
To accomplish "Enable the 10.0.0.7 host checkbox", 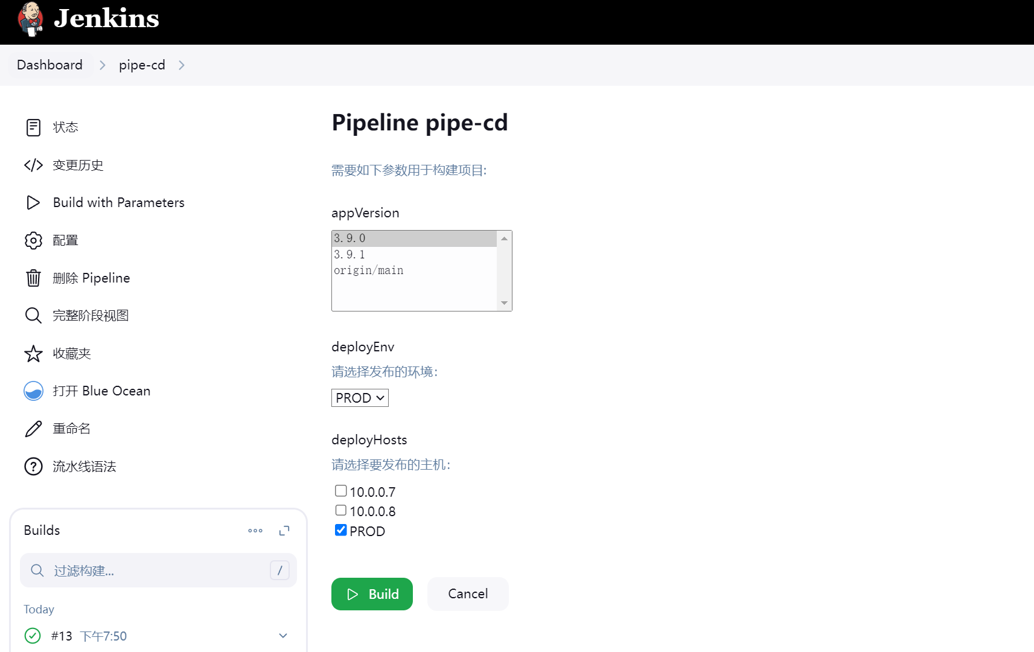I will click(x=341, y=491).
